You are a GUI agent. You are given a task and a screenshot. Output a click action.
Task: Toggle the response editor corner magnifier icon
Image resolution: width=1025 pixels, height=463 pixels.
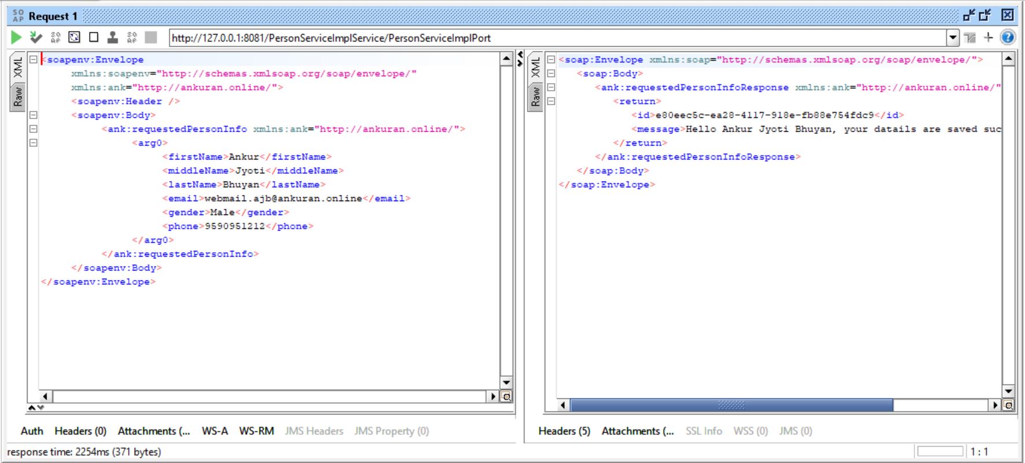[x=1009, y=405]
